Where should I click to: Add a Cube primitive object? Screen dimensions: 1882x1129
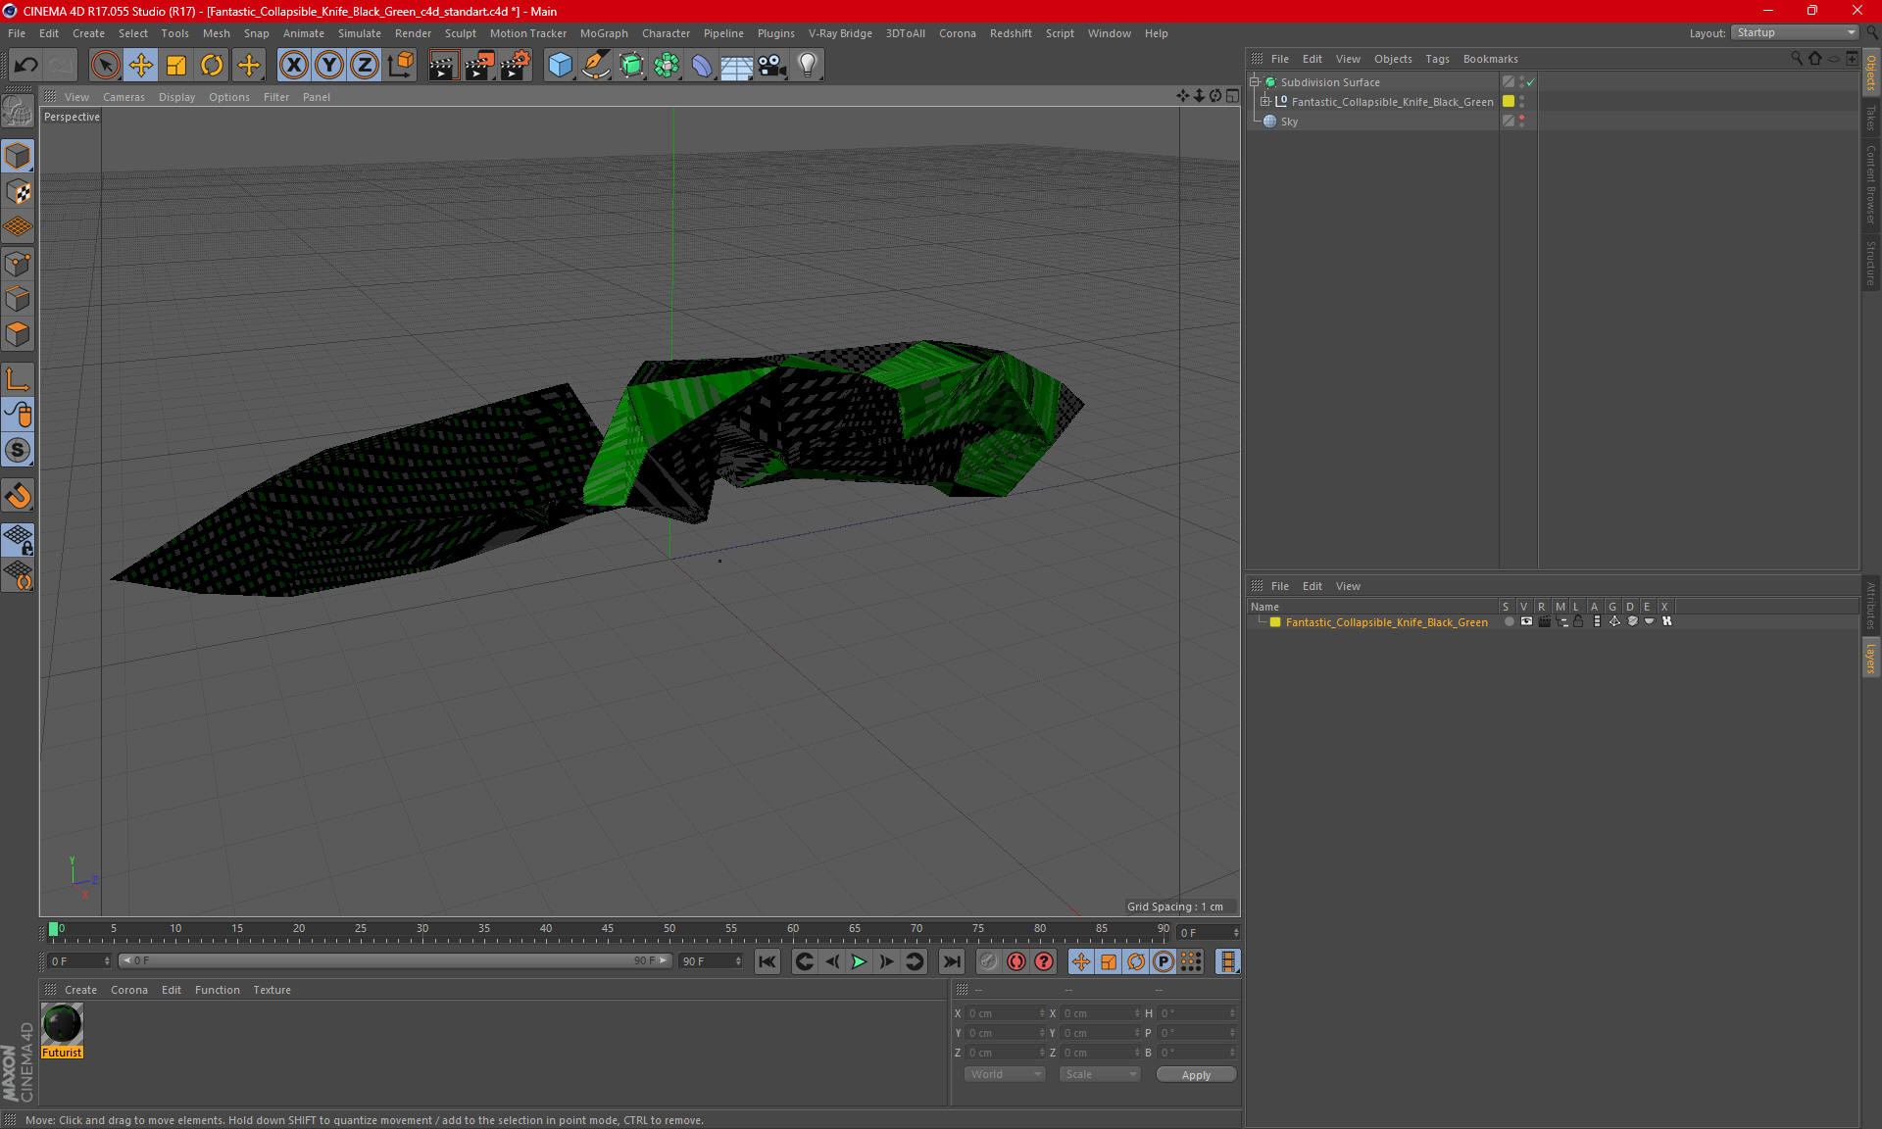pyautogui.click(x=560, y=66)
